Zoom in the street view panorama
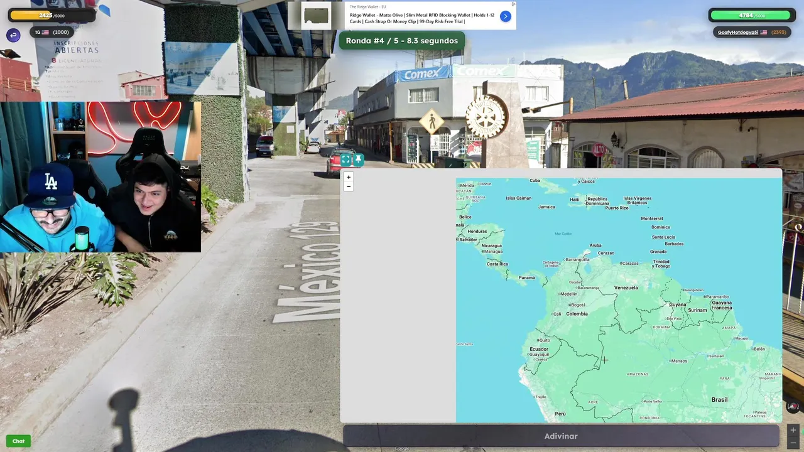This screenshot has width=804, height=452. [793, 430]
